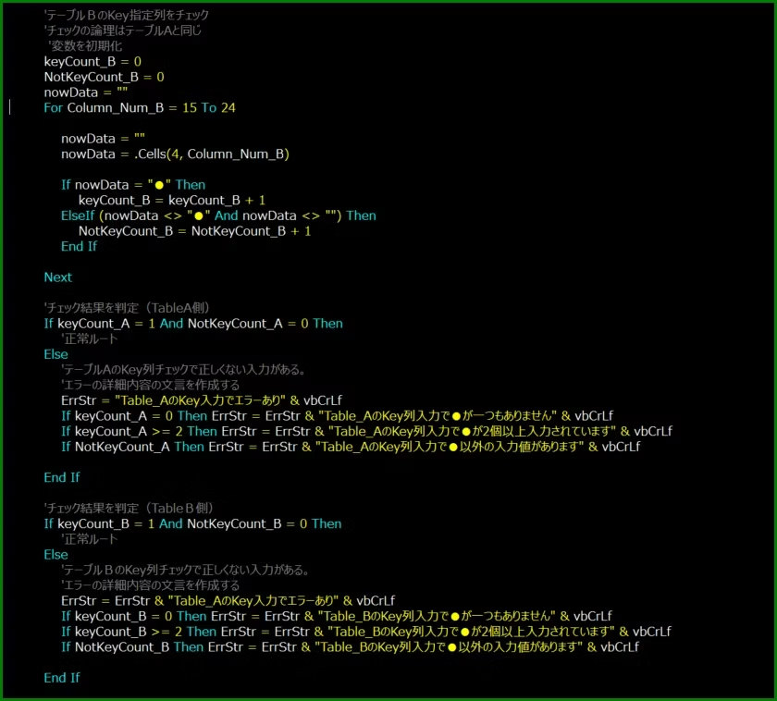Image resolution: width=777 pixels, height=701 pixels.
Task: Click line 'ErrStr = "Table_AのKey入力でエラーあり" & vbCrLf'
Action: point(202,400)
